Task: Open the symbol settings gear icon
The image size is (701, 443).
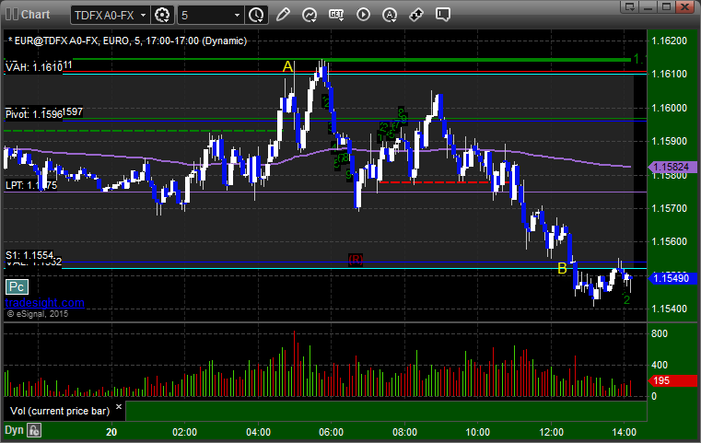Action: pos(162,16)
